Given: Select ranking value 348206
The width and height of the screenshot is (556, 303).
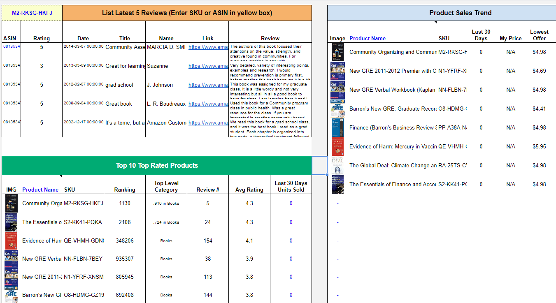Looking at the screenshot, I should [125, 241].
